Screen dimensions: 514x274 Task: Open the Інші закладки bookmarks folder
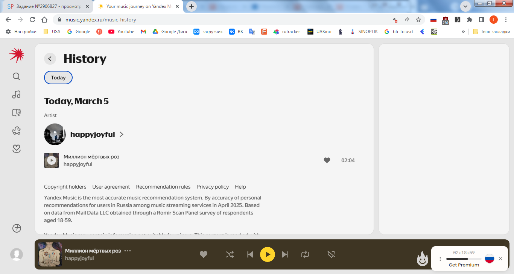pos(491,32)
